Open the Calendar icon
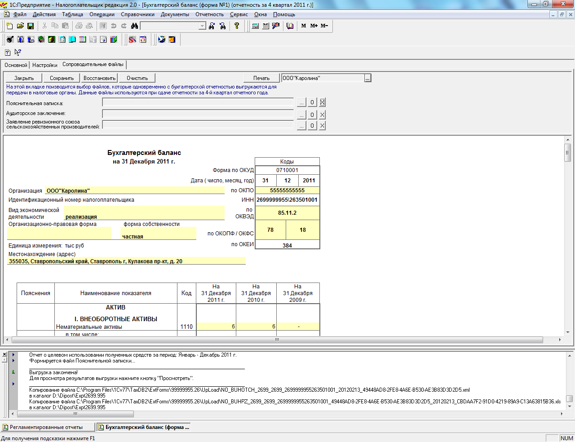The width and height of the screenshot is (575, 442). [x=265, y=26]
